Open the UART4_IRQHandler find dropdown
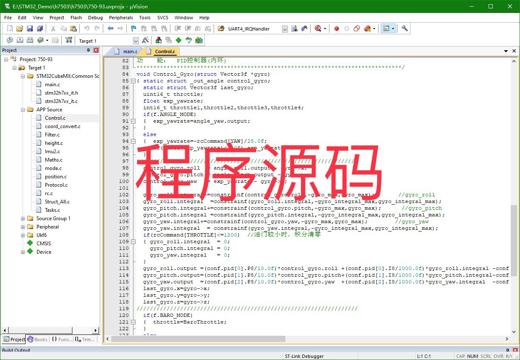The image size is (520, 360). pos(285,29)
